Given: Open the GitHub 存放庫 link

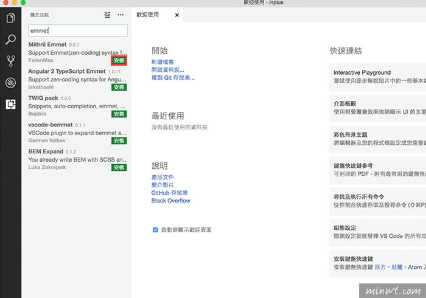Looking at the screenshot, I should 170,193.
